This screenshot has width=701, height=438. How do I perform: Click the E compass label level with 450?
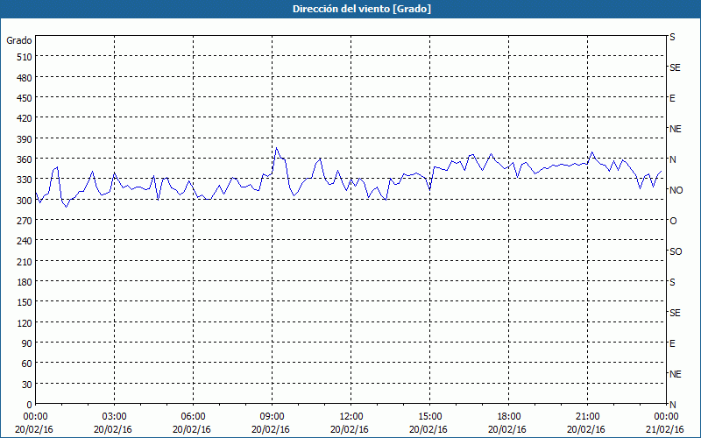[x=672, y=98]
